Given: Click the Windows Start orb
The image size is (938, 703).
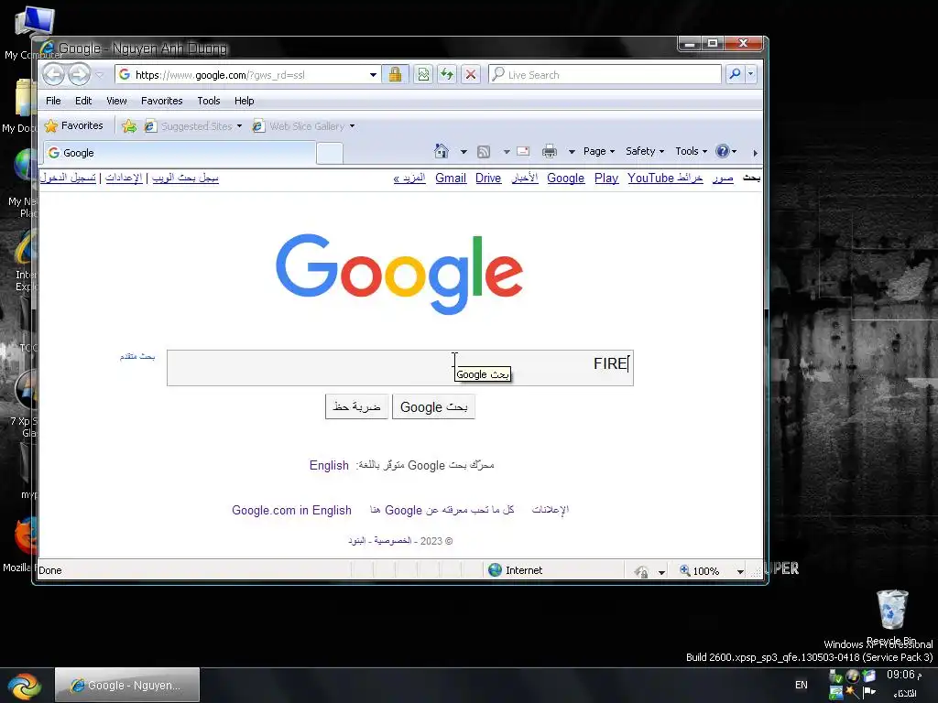Looking at the screenshot, I should (24, 685).
